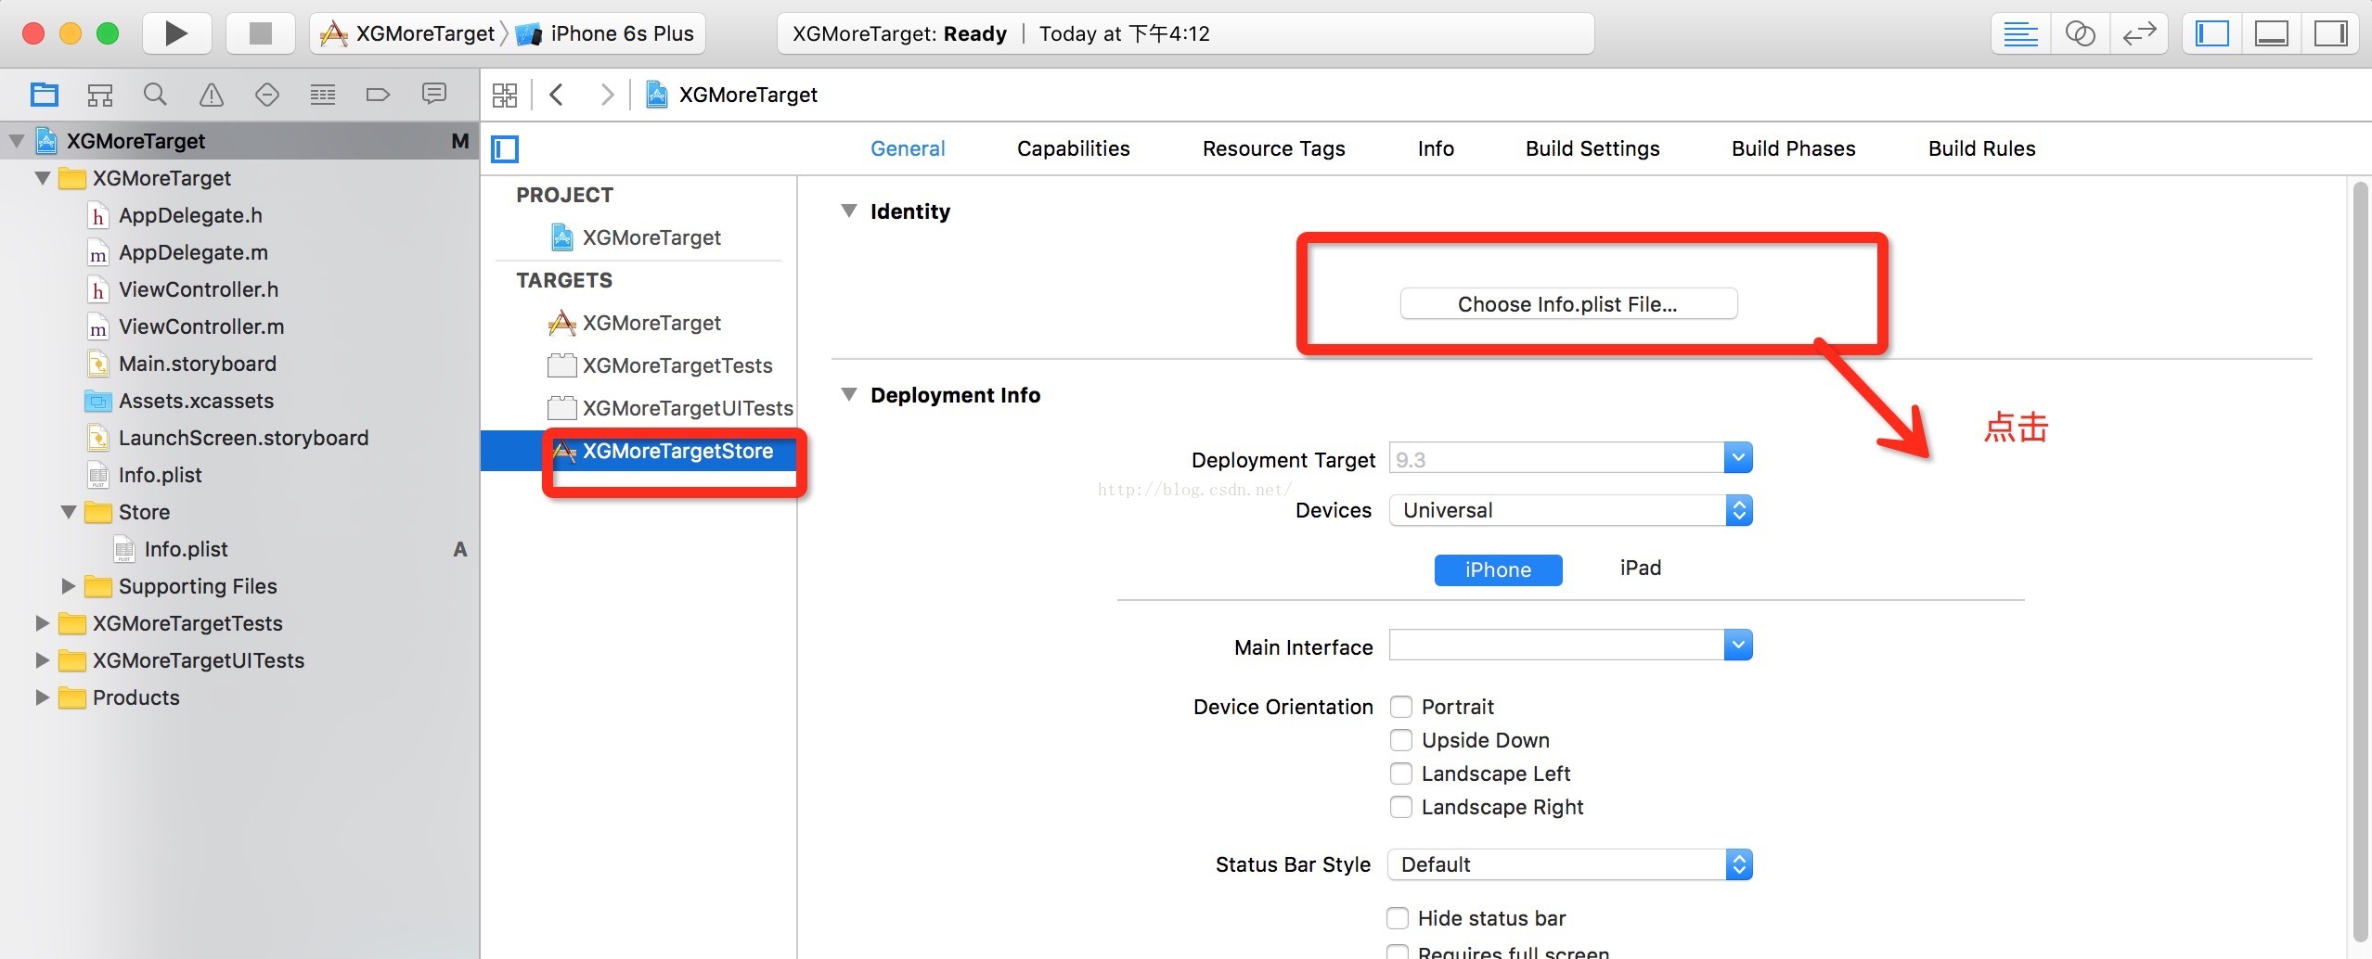Viewport: 2372px width, 959px height.
Task: Toggle the Debug area visibility
Action: [2272, 34]
